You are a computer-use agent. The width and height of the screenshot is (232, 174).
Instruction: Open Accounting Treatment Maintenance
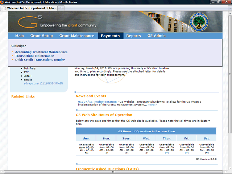(x=41, y=52)
